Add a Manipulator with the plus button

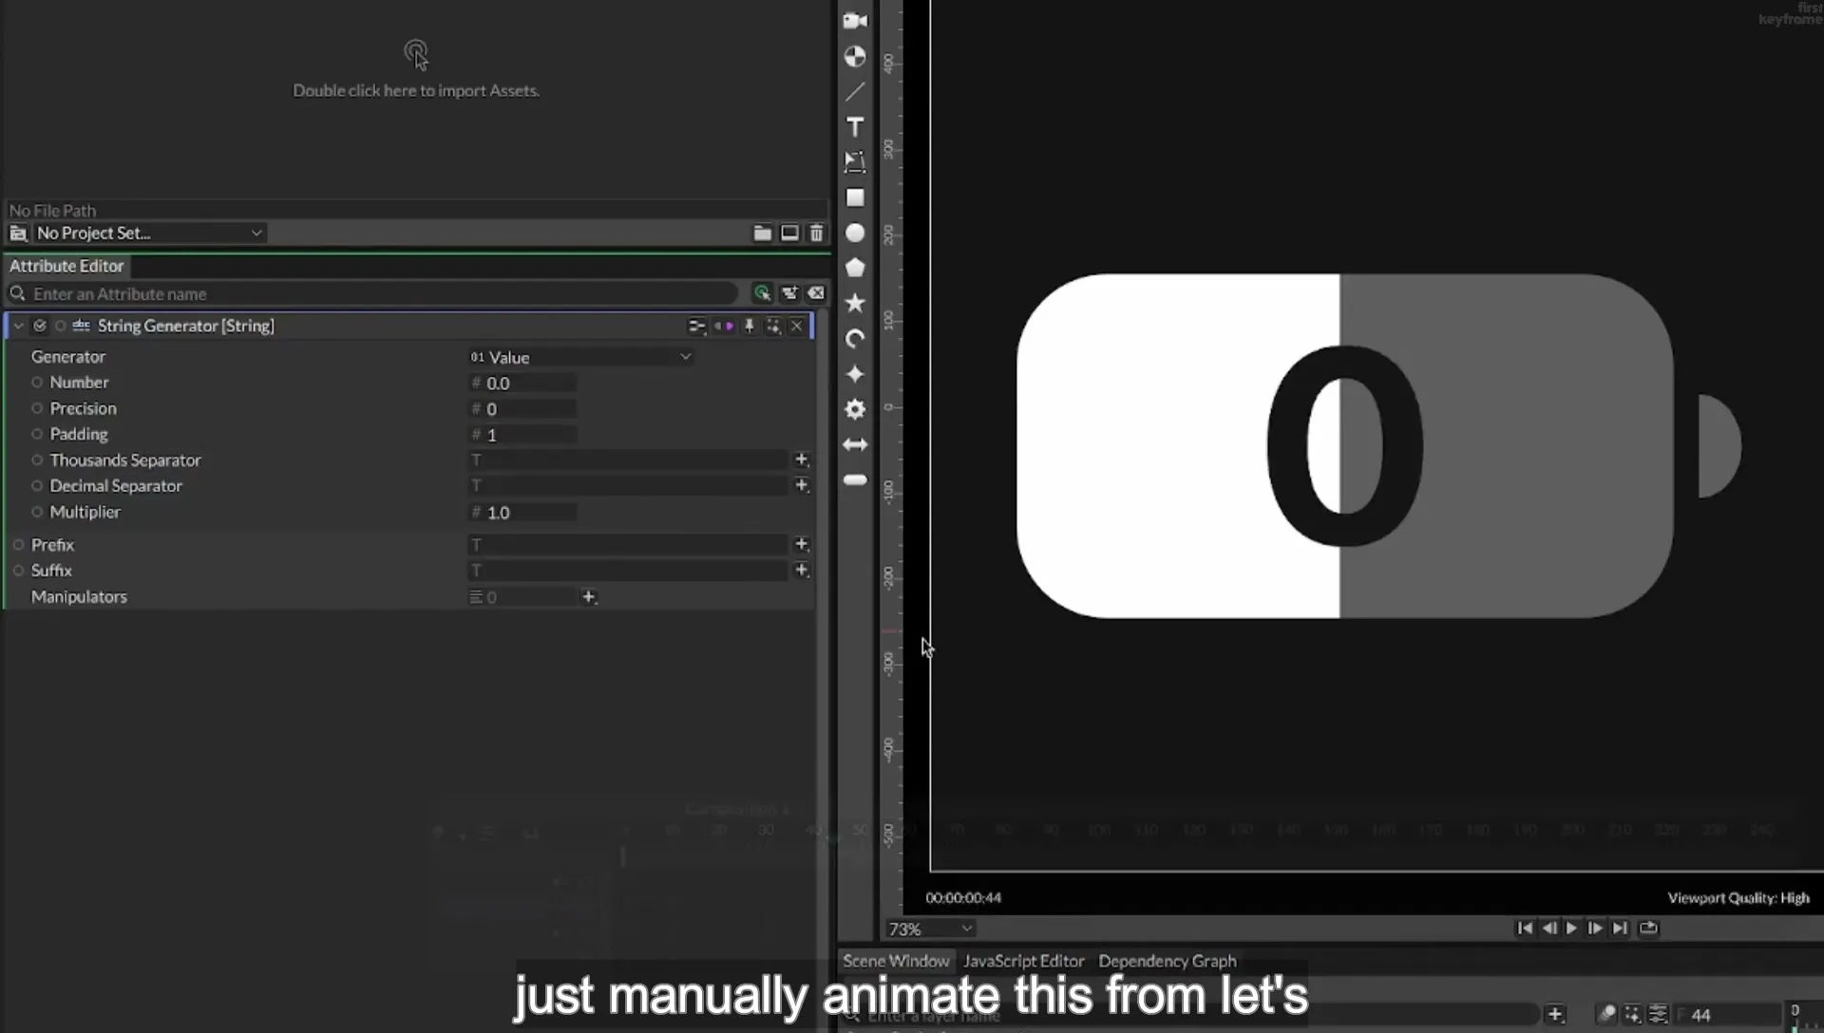[x=589, y=597]
